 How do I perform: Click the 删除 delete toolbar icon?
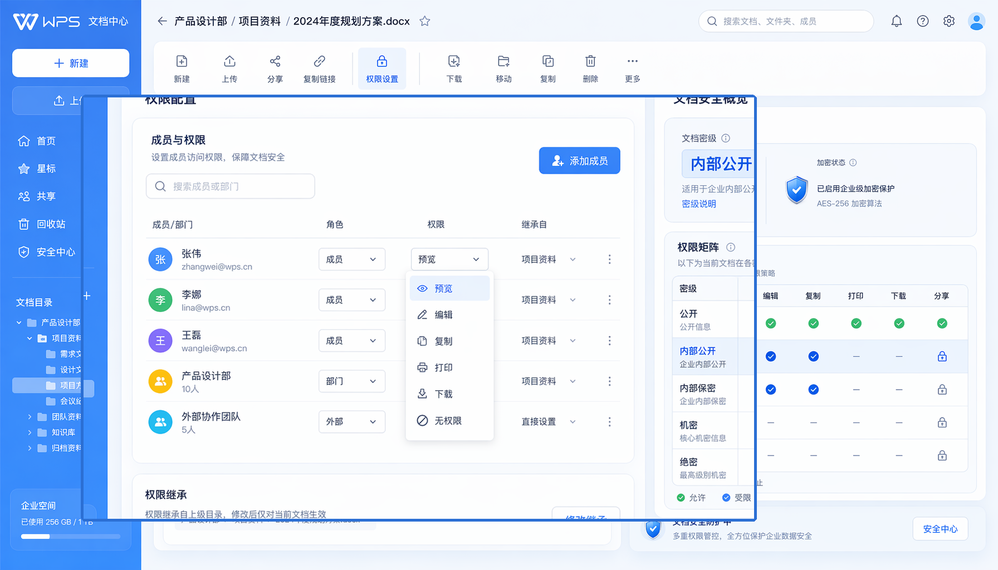[590, 61]
